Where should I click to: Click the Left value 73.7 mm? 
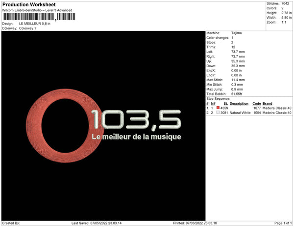click(x=238, y=52)
